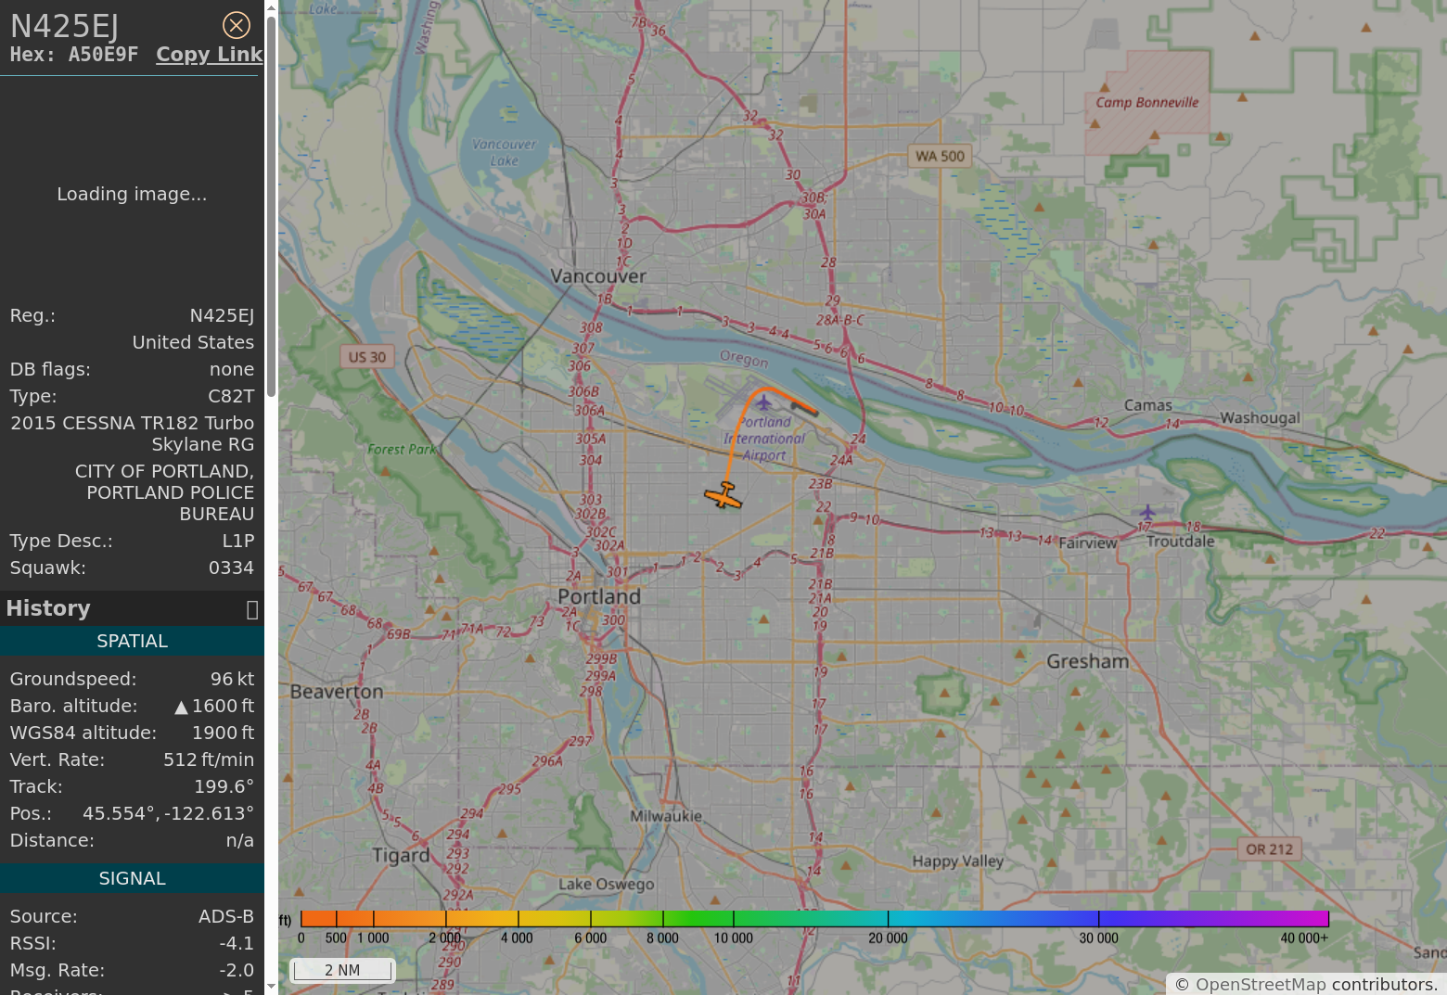The width and height of the screenshot is (1447, 995).
Task: Click the WA 500 highway shield
Action: point(940,156)
